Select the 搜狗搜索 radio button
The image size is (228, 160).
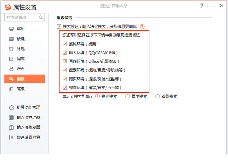coord(97,97)
